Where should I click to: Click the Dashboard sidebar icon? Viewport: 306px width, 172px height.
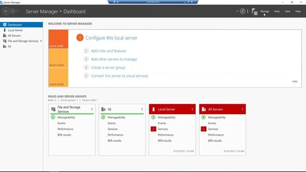[x=5, y=24]
